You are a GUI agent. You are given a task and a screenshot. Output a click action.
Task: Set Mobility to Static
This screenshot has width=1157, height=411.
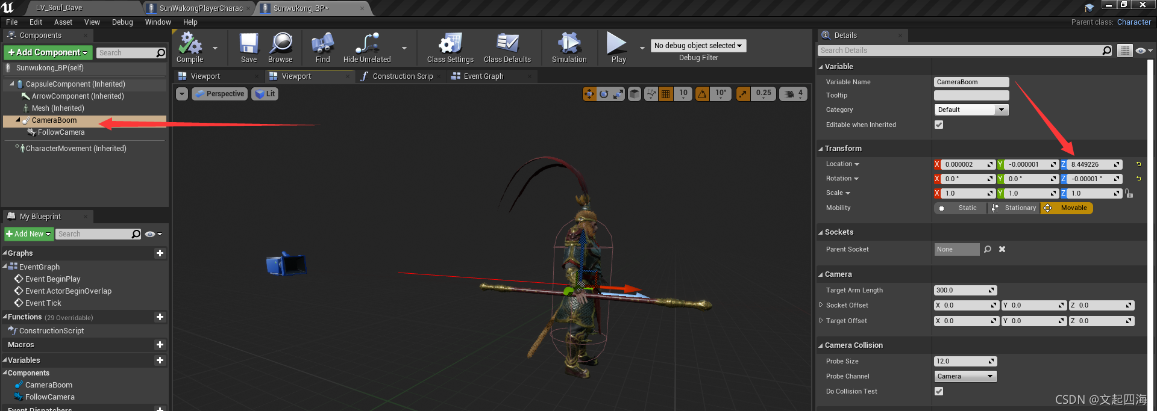pyautogui.click(x=961, y=208)
